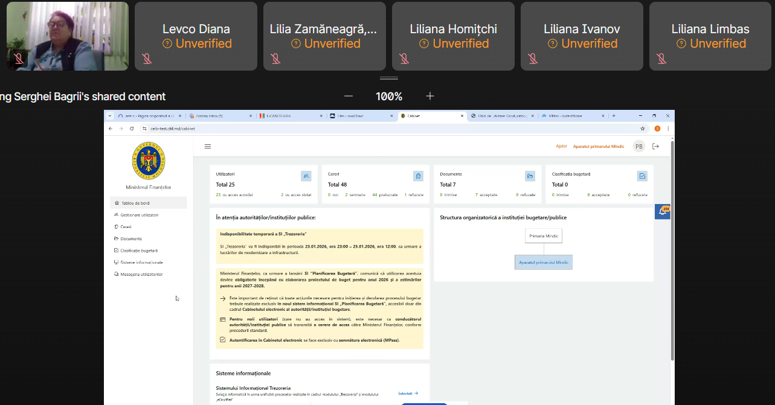
Task: Zoom in shared content with plus icon
Action: tap(430, 96)
